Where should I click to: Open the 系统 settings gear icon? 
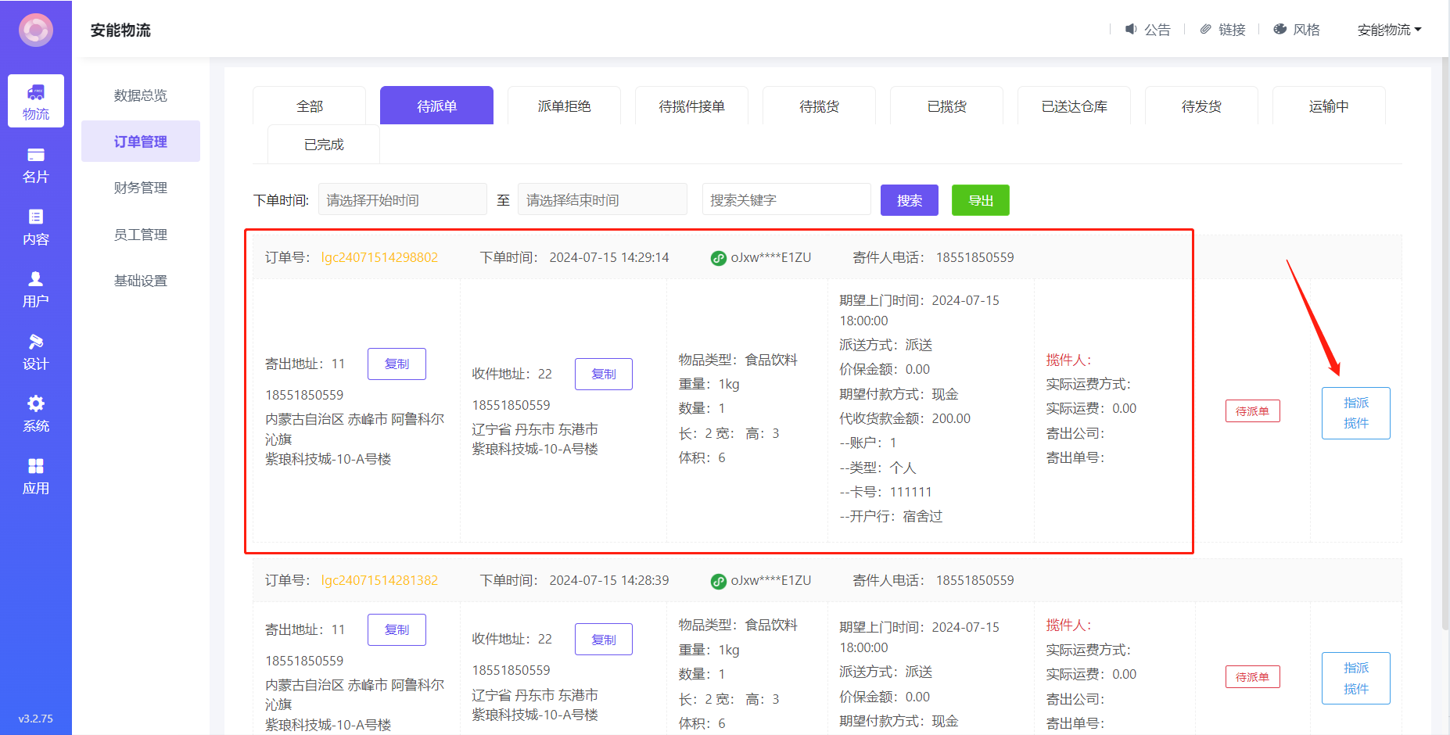click(36, 413)
